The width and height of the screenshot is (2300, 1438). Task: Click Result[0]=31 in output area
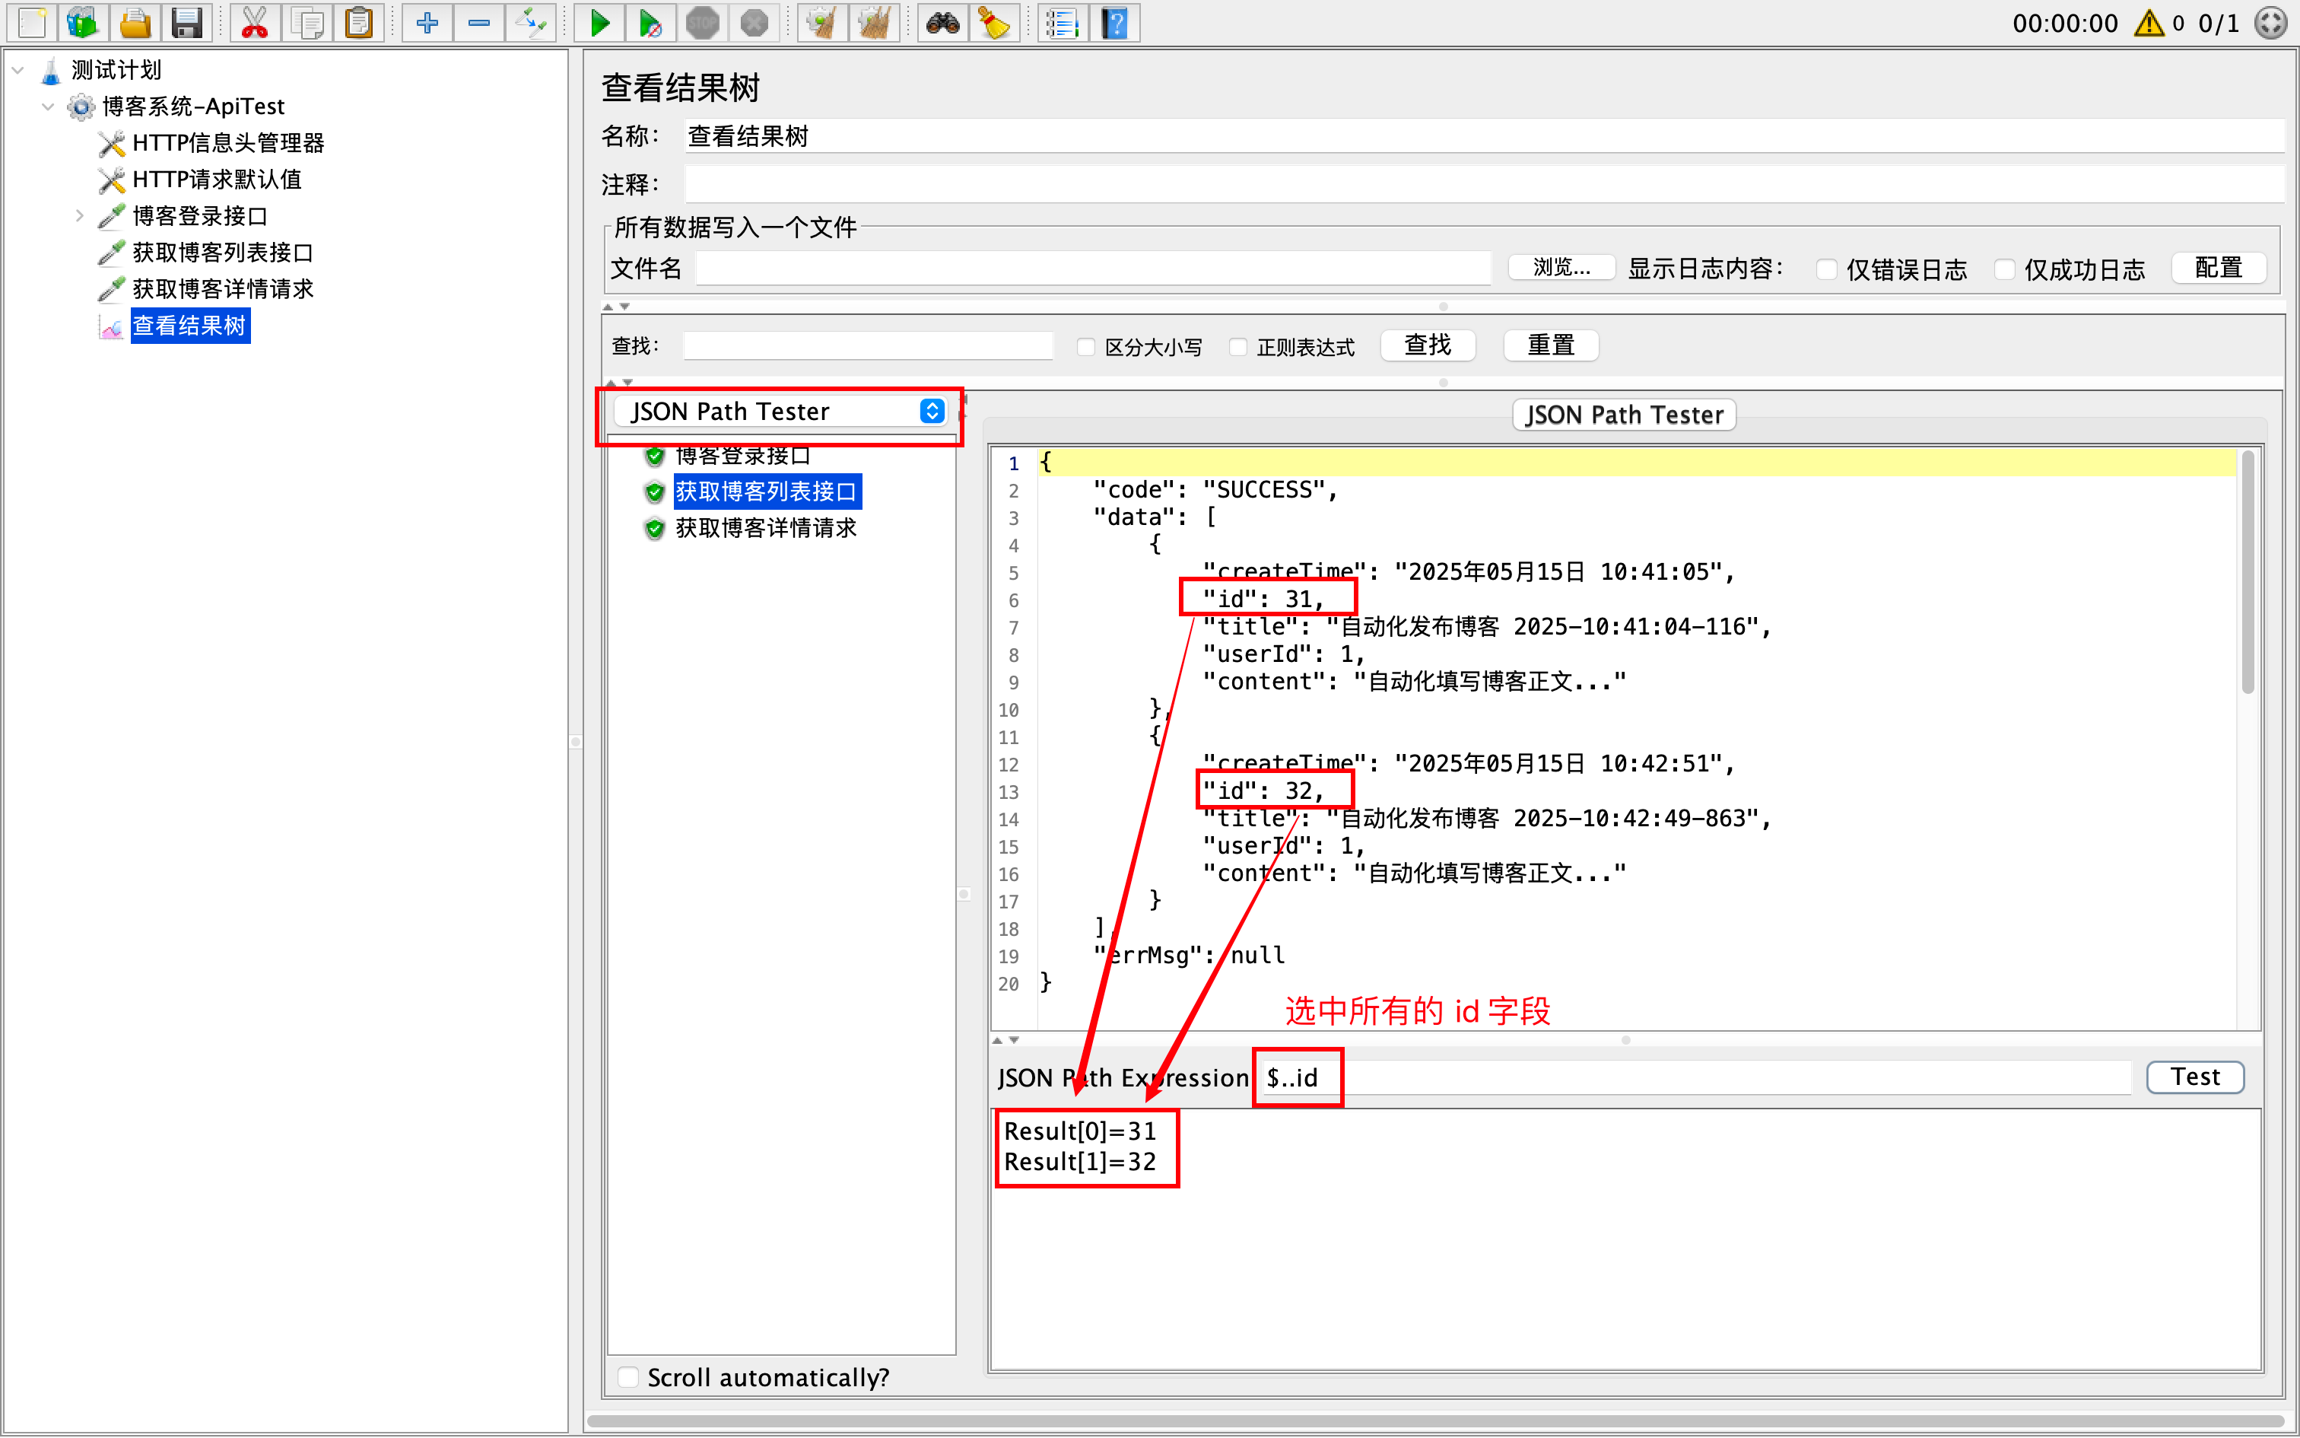1080,1131
